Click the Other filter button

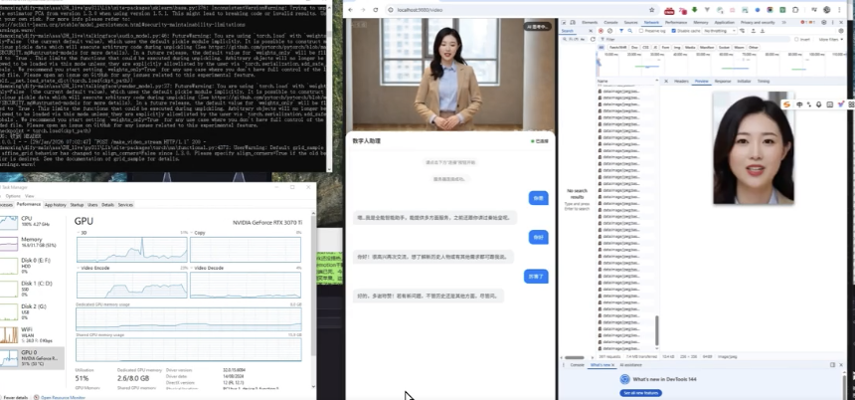coord(753,48)
